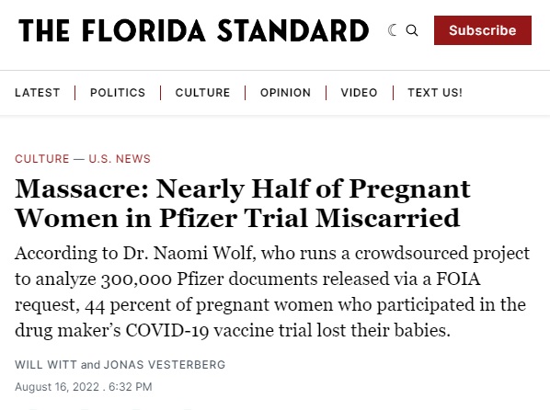Click the 6:32 PM publish time
This screenshot has width=550, height=410.
pyautogui.click(x=130, y=387)
